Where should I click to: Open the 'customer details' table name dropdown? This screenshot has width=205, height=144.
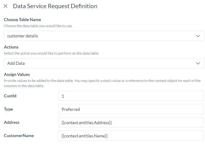(103, 36)
